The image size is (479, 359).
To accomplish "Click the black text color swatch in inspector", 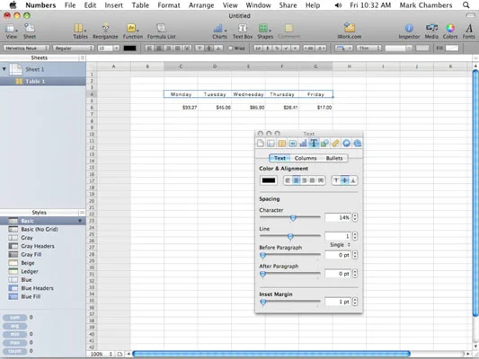I will pyautogui.click(x=269, y=180).
